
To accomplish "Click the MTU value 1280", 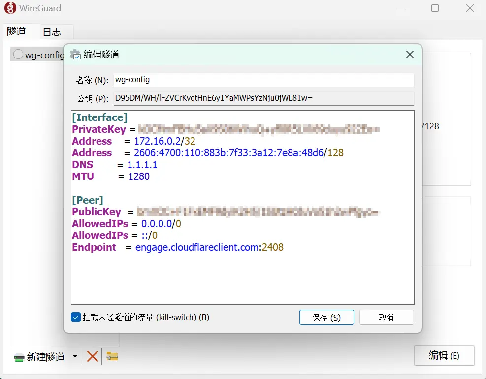I will 139,176.
